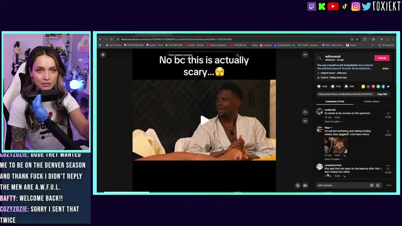Follow the editxoxox8 account

(x=382, y=58)
